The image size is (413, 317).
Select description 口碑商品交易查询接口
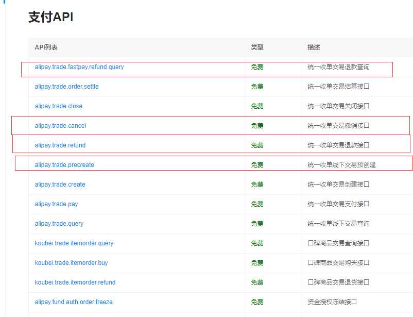tap(338, 243)
